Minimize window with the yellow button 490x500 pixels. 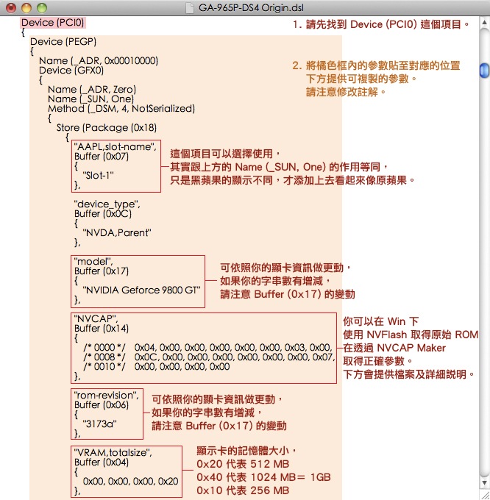26,7
